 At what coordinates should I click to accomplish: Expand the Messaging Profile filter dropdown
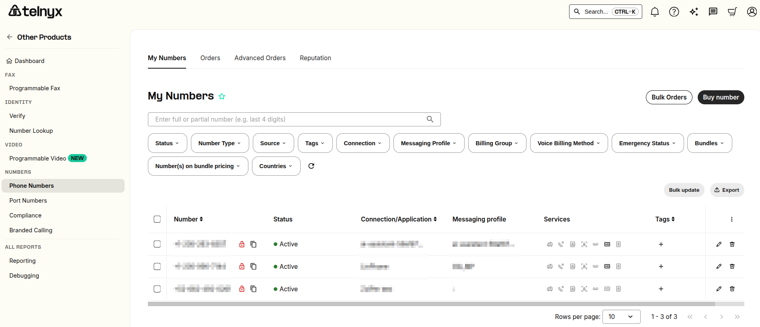pyautogui.click(x=429, y=143)
